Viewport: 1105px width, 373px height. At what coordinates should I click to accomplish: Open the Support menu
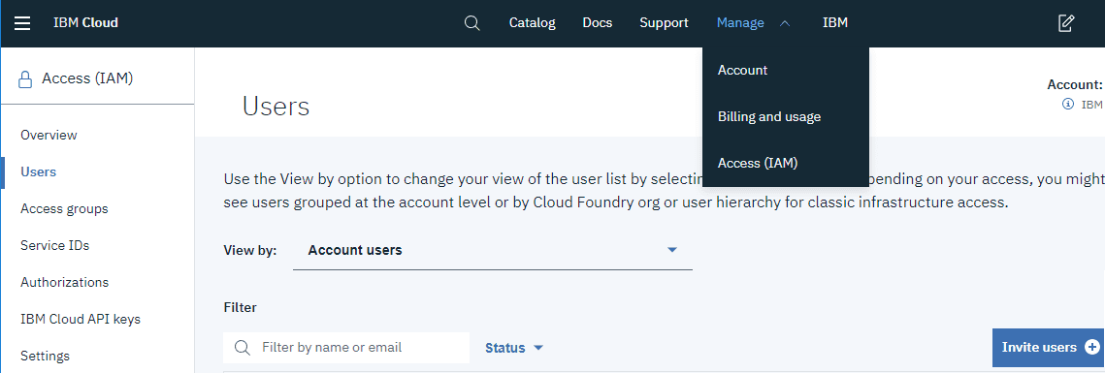tap(664, 23)
